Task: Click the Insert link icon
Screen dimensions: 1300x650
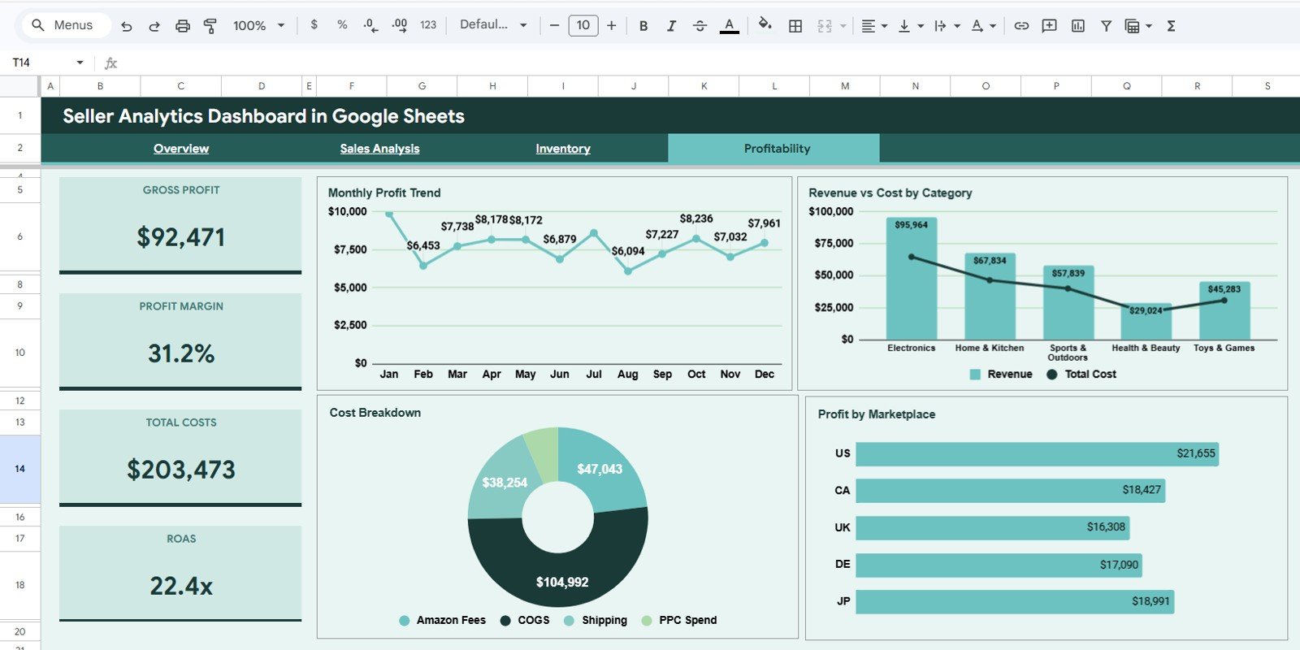Action: [1021, 26]
